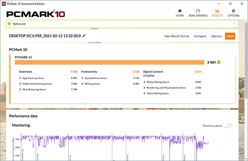Expand Spreadsheets Score details
Viewport: 248px width, 161px height.
82,78
